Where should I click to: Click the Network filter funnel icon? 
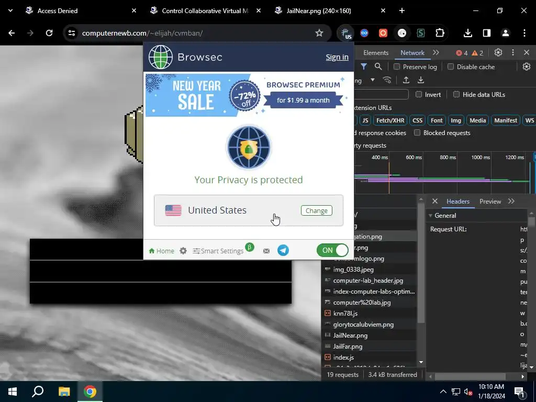pyautogui.click(x=364, y=66)
